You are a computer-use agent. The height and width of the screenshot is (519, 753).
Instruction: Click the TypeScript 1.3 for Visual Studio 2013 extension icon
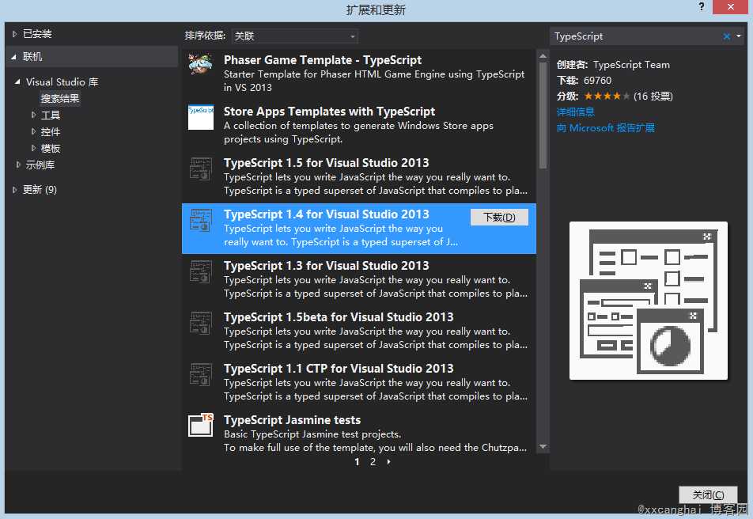pos(201,271)
